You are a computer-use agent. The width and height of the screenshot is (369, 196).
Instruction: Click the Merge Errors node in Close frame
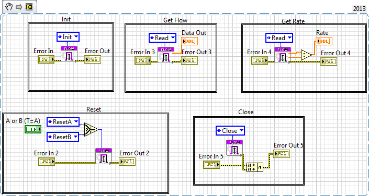[x=254, y=167]
